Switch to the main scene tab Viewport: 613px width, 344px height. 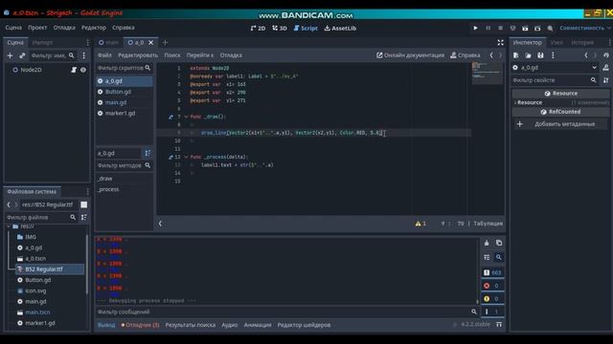coord(108,42)
